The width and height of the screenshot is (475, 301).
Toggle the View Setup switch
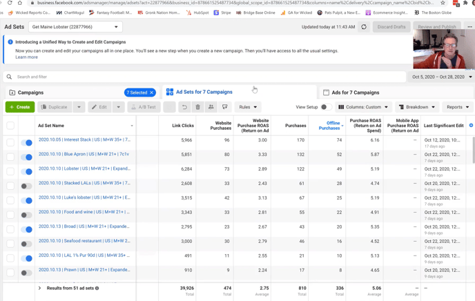(x=326, y=107)
